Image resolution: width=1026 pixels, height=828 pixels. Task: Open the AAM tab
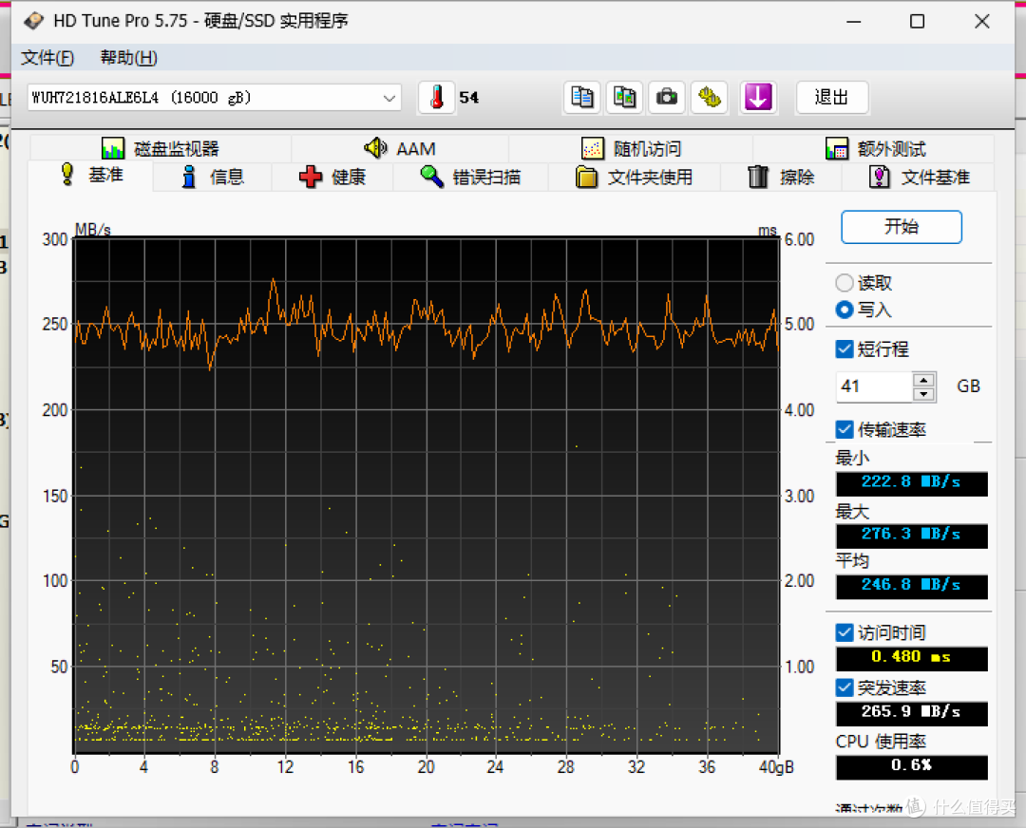pos(400,148)
